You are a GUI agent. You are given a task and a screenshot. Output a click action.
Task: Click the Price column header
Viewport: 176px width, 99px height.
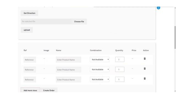click(134, 50)
